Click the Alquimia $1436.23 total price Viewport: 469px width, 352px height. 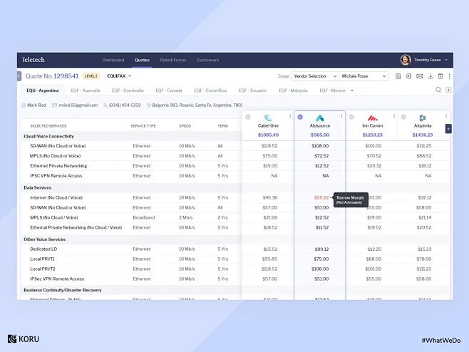coord(423,134)
